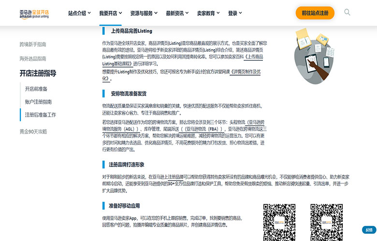Open 注册后准备工作 sidebar item
The width and height of the screenshot is (377, 241).
tap(41, 115)
